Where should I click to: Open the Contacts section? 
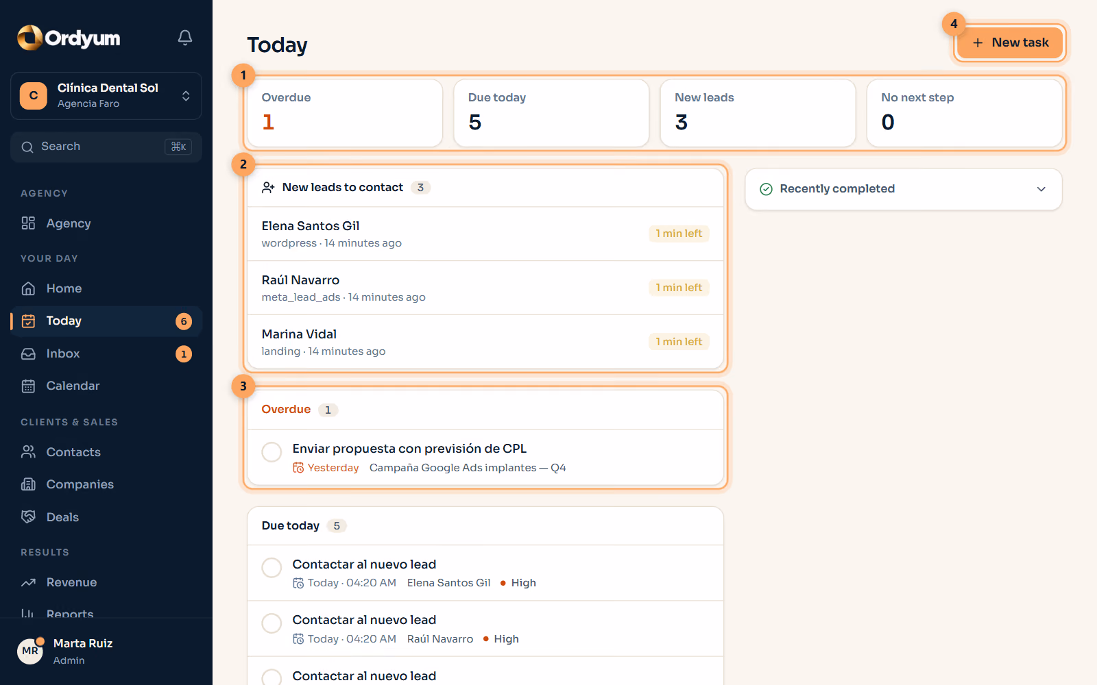tap(106, 452)
